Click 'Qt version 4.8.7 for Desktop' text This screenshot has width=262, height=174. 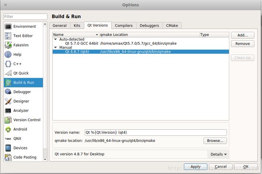79,154
